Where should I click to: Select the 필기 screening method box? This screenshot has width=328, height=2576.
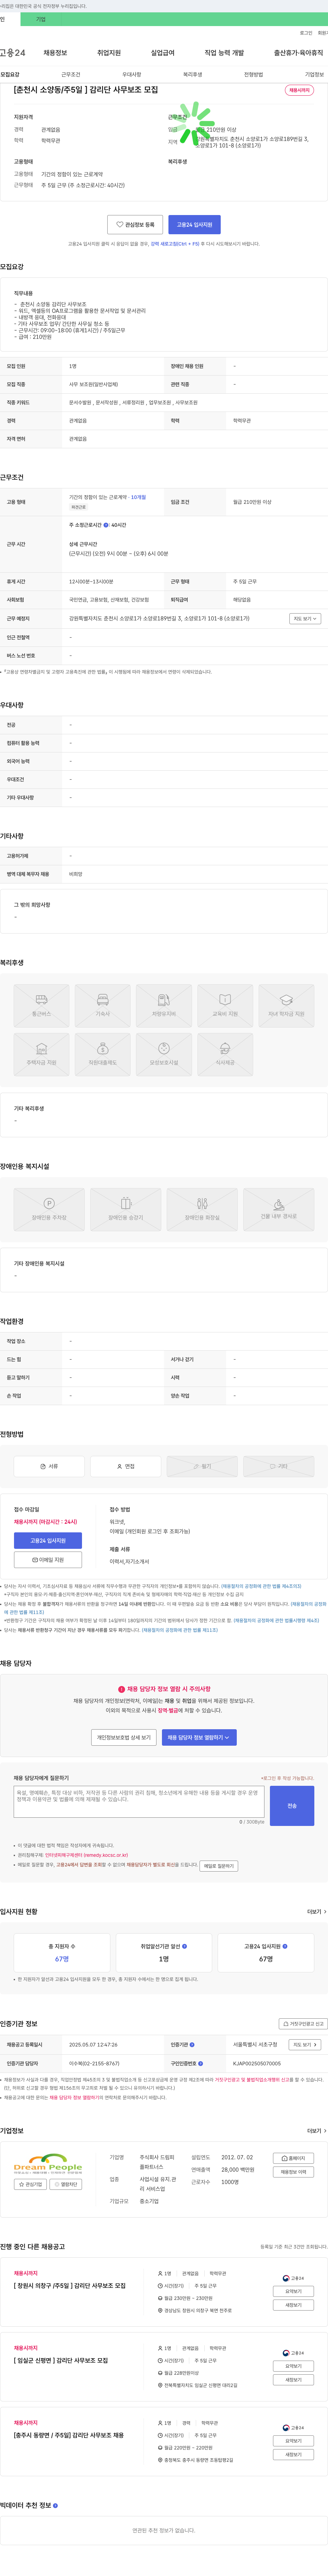coord(202,1466)
